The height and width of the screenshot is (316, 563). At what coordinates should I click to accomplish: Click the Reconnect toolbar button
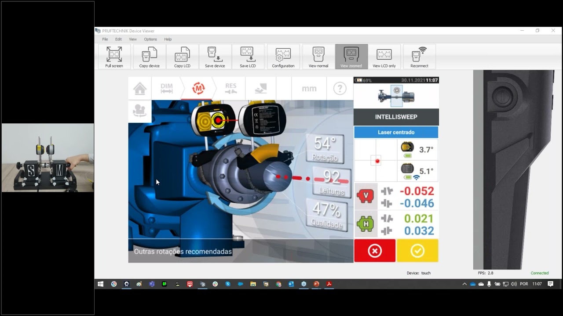click(419, 57)
